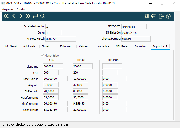The height and width of the screenshot is (128, 180).
Task: Click IBS Mun Alíquota field
Action: pos(110,85)
